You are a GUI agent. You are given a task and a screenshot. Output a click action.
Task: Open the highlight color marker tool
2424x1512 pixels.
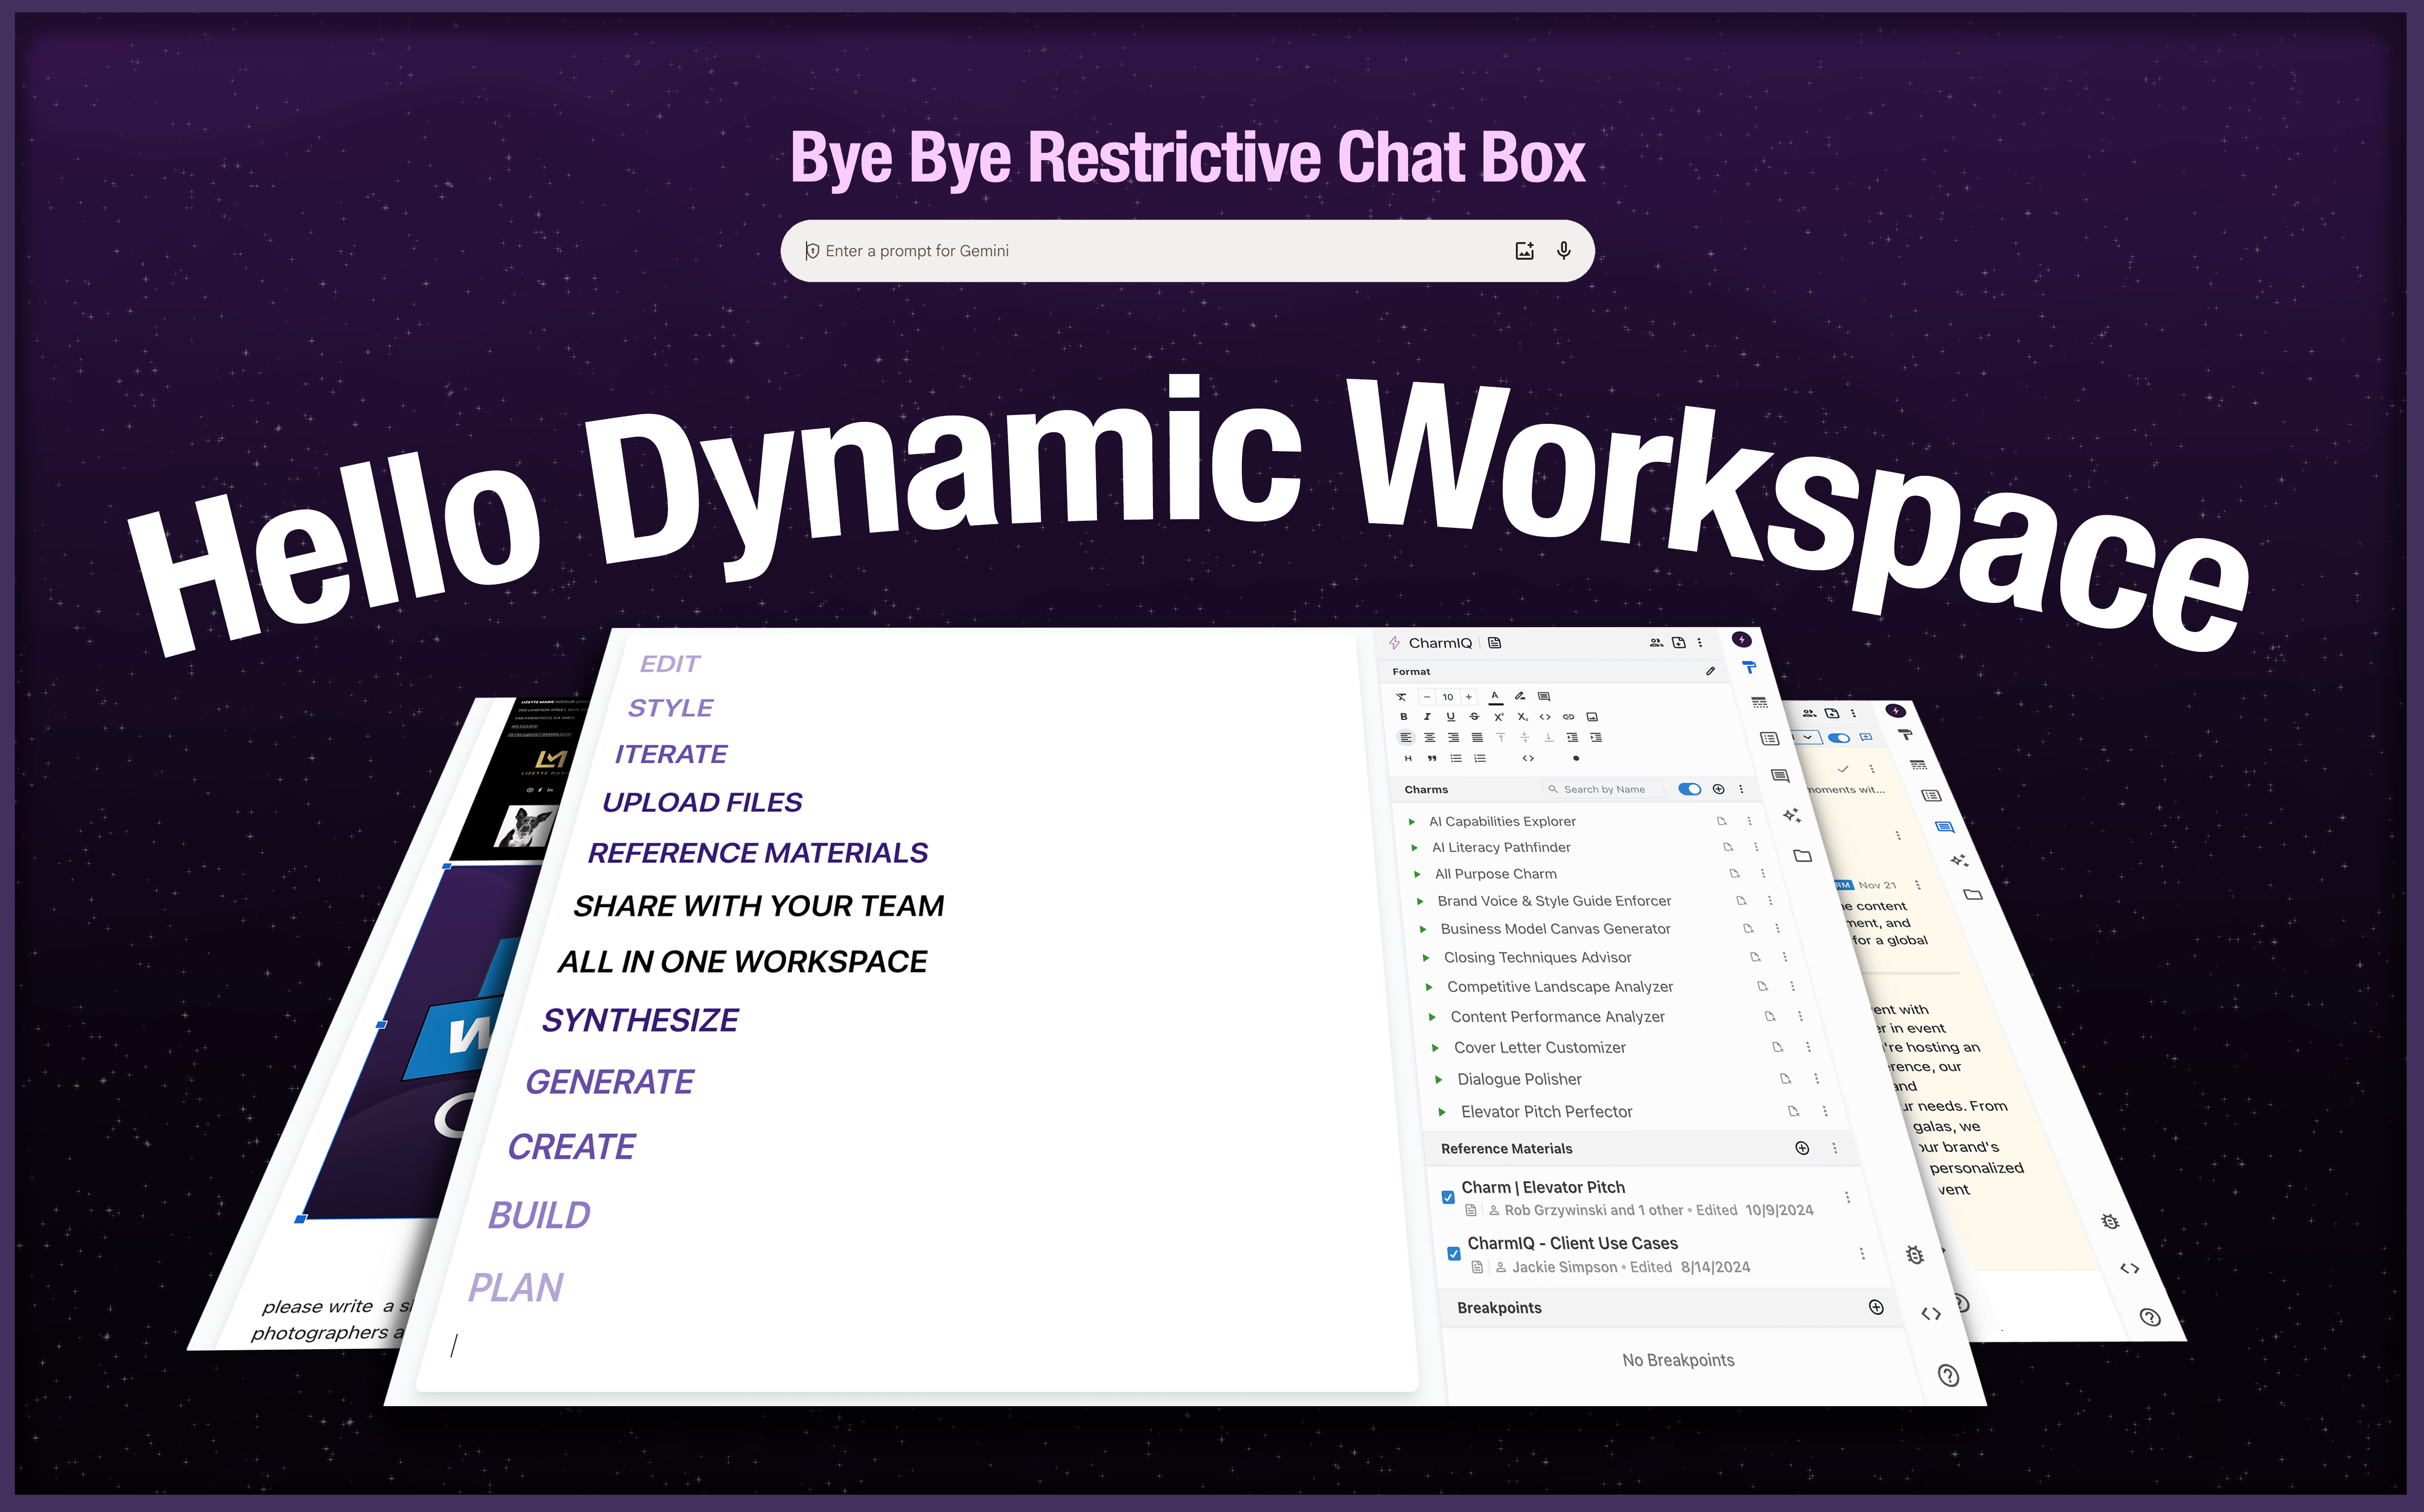[1520, 696]
